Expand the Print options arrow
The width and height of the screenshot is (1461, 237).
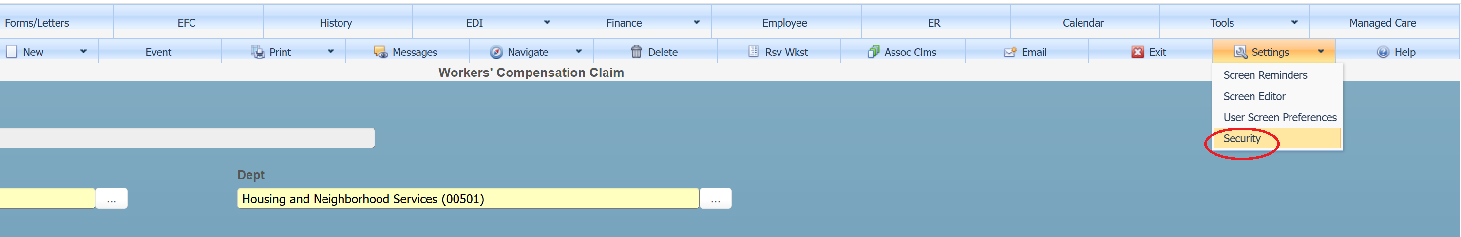point(331,52)
